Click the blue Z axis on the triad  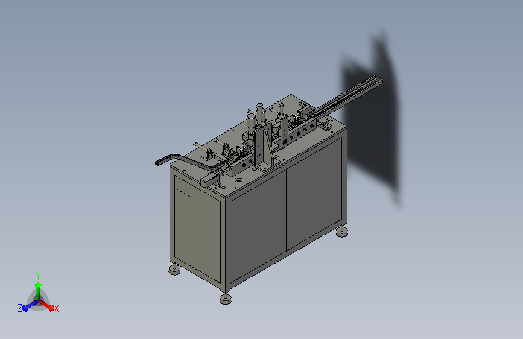(x=29, y=306)
